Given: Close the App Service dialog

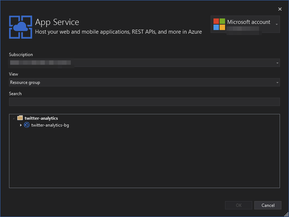Looking at the screenshot, I should 280,9.
